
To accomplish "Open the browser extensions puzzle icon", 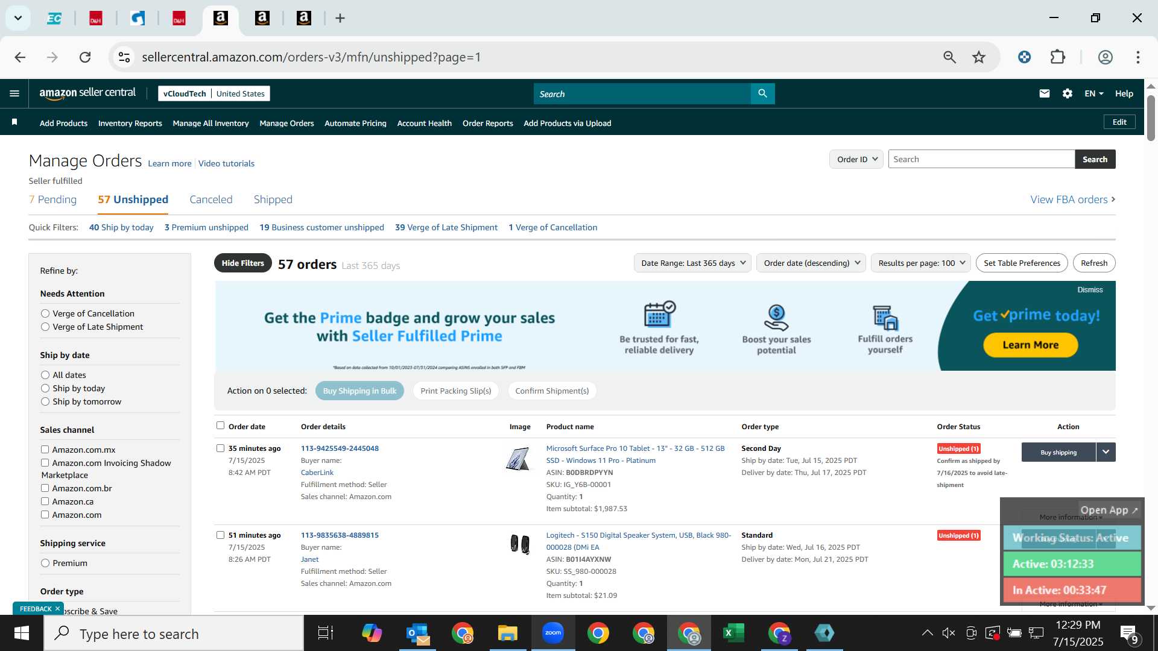I will [1058, 57].
